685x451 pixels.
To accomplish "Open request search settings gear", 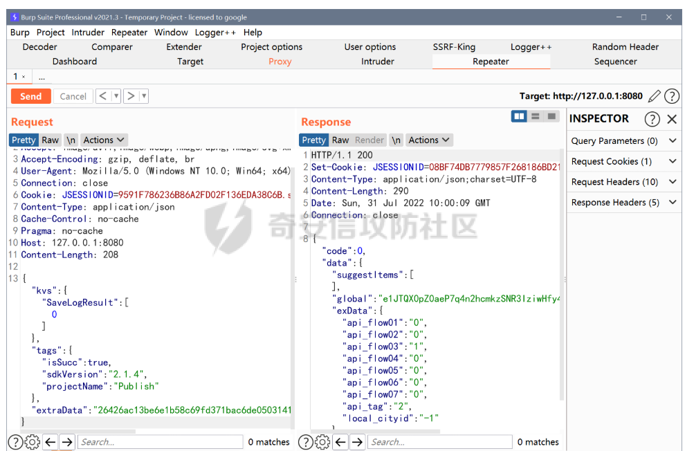I will [x=32, y=442].
